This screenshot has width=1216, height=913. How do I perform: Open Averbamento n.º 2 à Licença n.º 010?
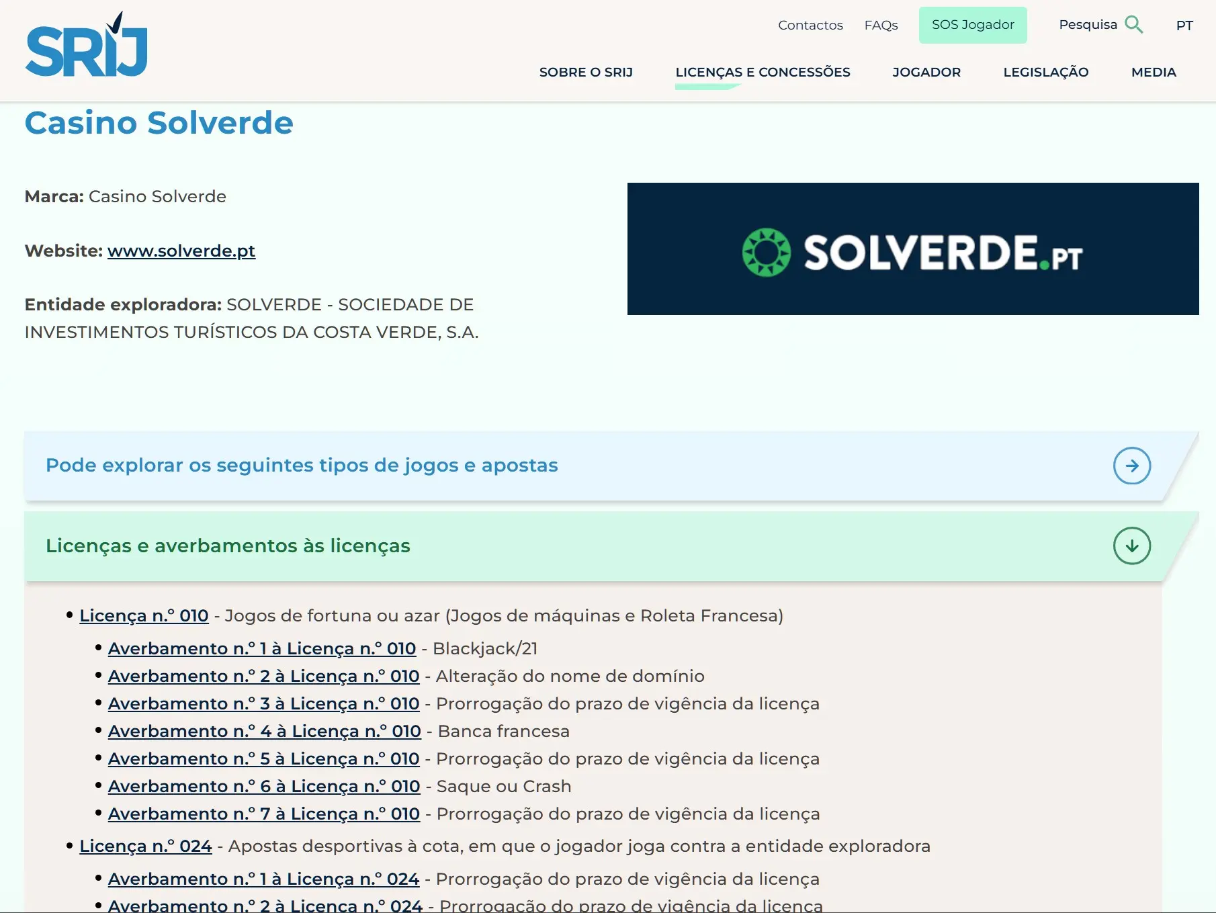tap(264, 676)
